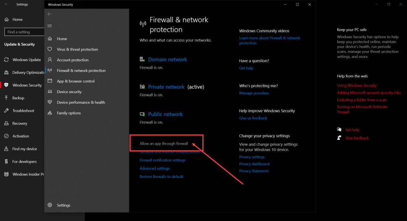Click the Find a setting search box
The width and height of the screenshot is (407, 221).
click(24, 32)
